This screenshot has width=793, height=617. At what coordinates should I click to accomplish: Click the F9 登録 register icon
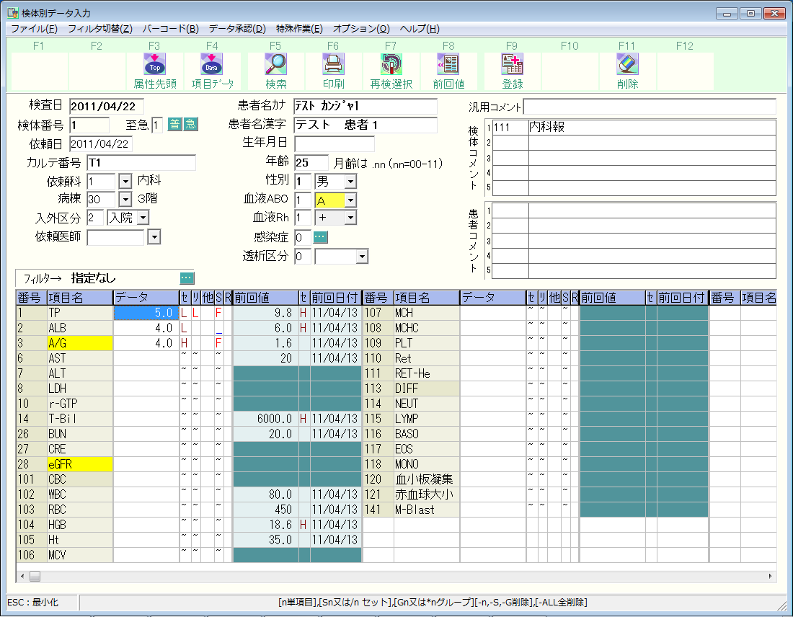pos(513,64)
